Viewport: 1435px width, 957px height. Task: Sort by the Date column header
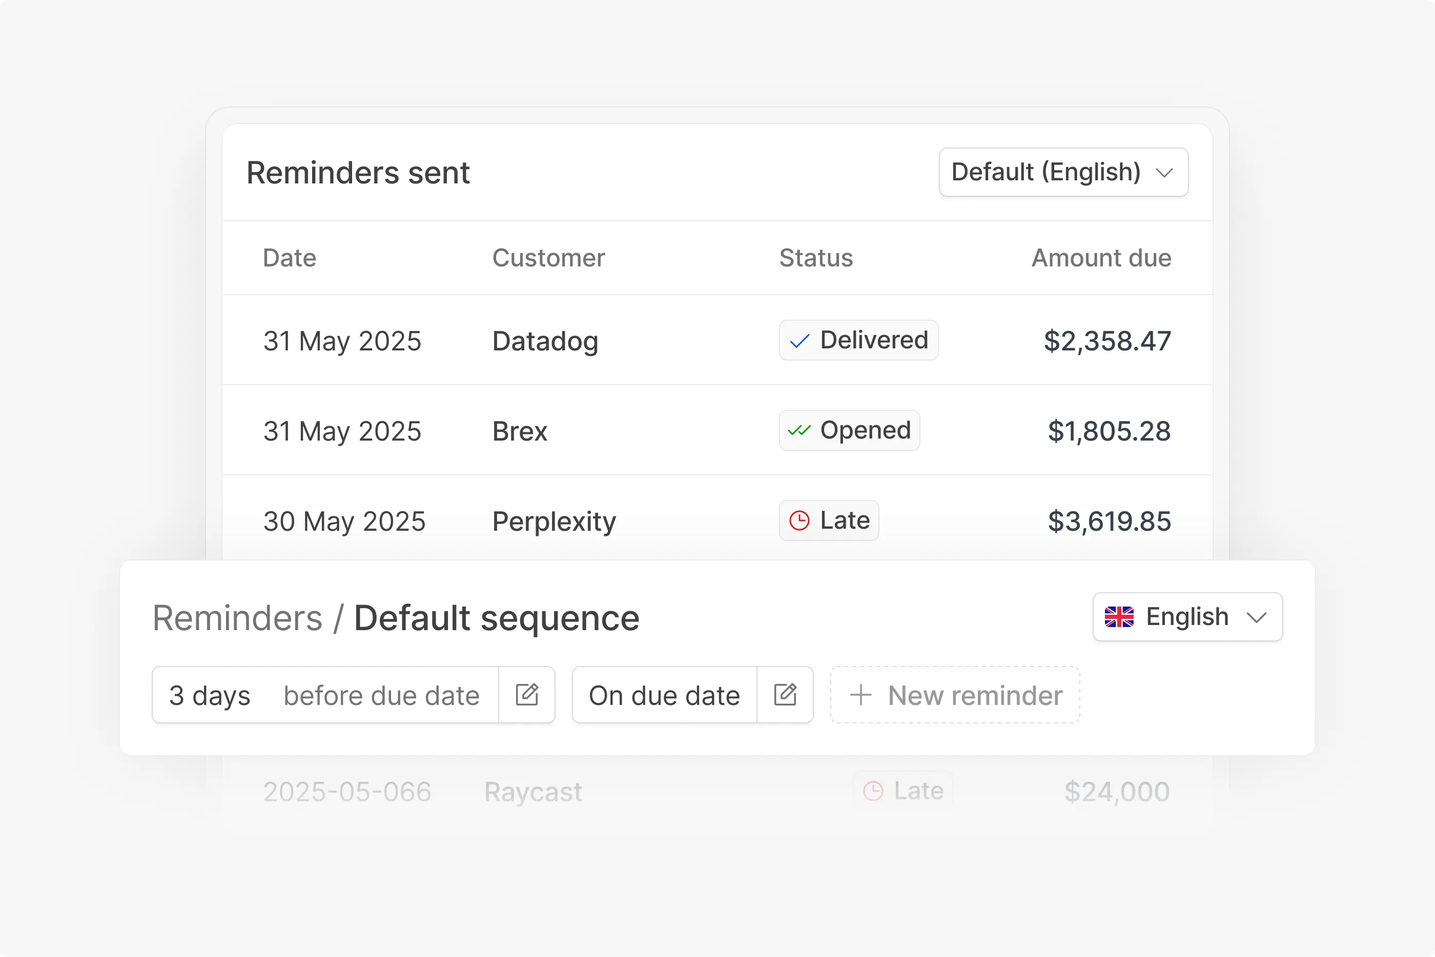pos(290,258)
